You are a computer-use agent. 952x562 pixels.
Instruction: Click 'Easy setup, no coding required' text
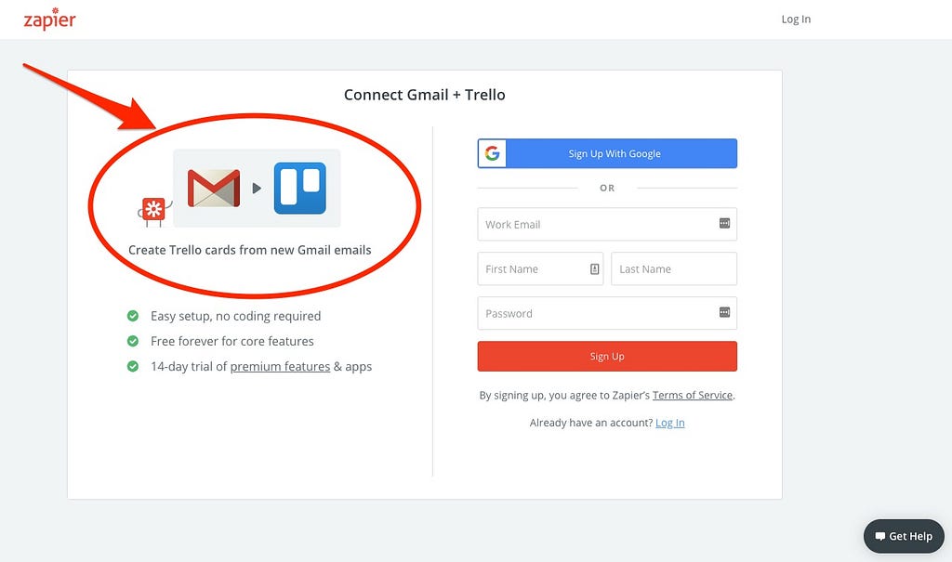point(235,316)
